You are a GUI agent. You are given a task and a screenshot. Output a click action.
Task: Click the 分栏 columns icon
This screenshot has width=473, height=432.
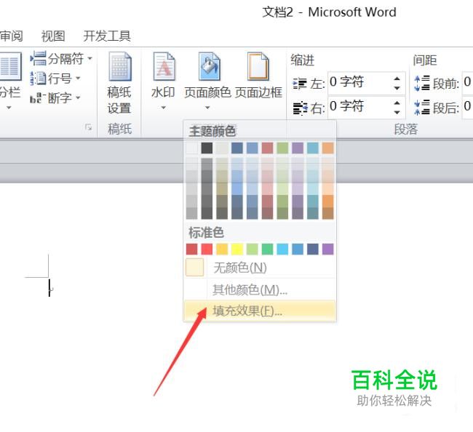click(11, 66)
